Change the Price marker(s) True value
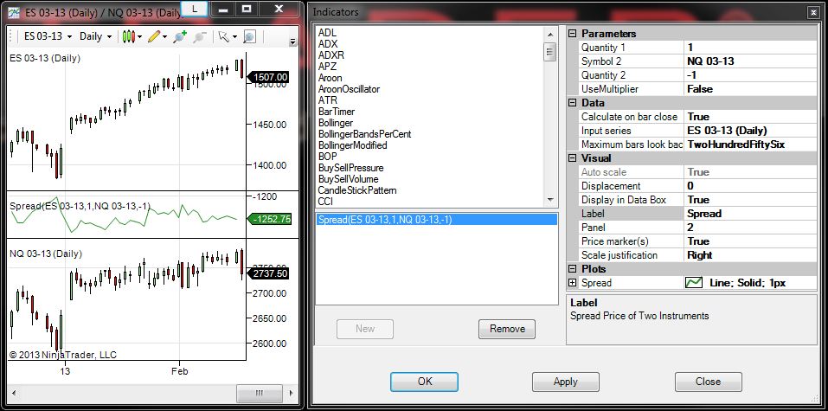This screenshot has height=411, width=828. click(750, 241)
